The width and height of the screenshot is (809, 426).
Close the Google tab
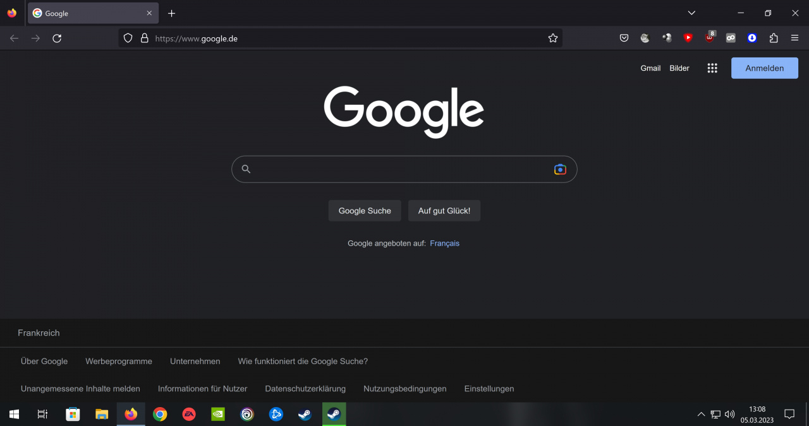(149, 13)
